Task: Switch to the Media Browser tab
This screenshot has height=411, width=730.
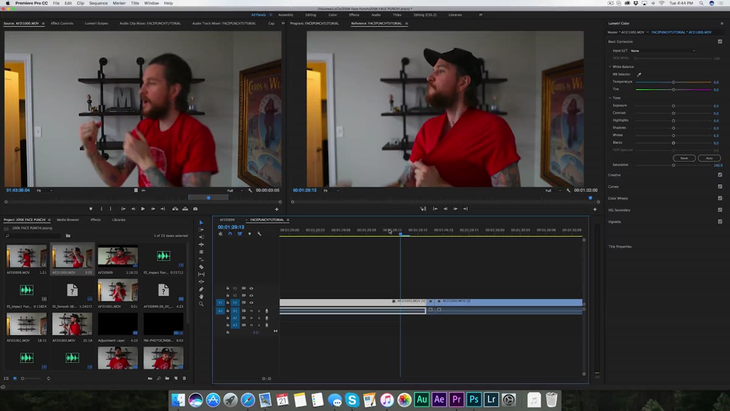Action: point(68,219)
